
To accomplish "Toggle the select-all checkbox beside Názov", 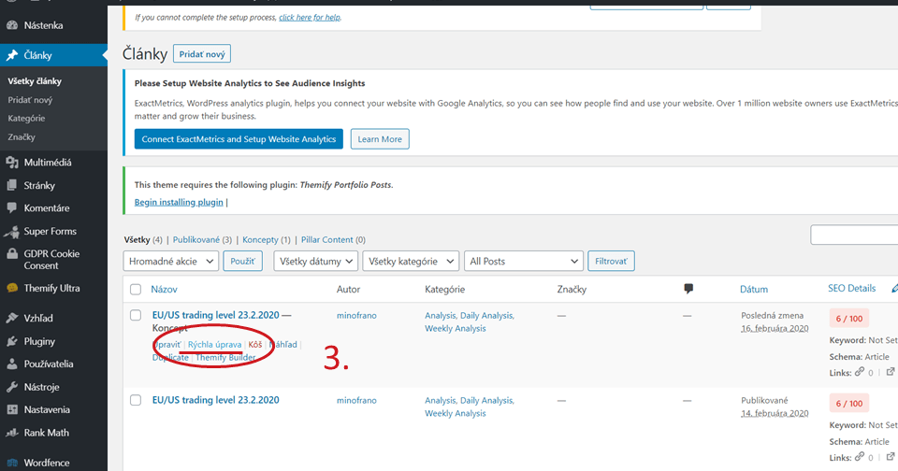I will click(136, 290).
